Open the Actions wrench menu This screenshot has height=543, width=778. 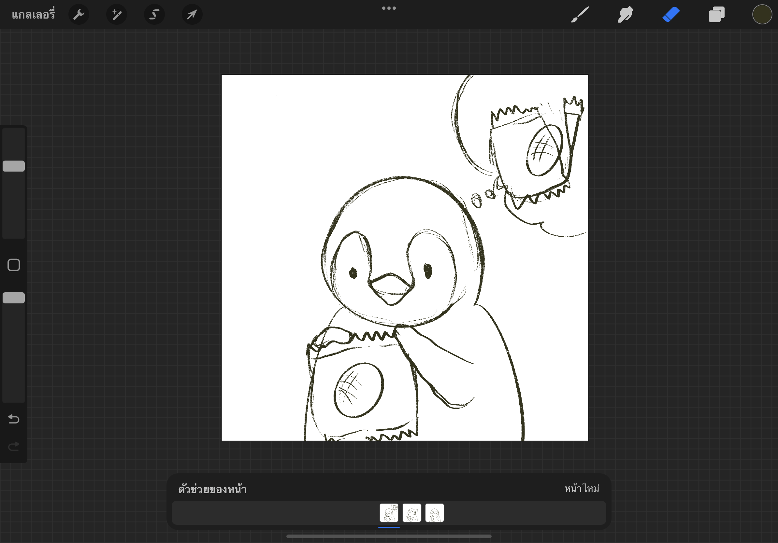(79, 15)
